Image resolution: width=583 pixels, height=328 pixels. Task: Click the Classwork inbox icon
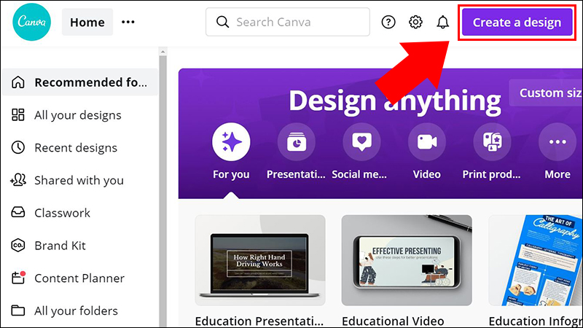point(17,212)
